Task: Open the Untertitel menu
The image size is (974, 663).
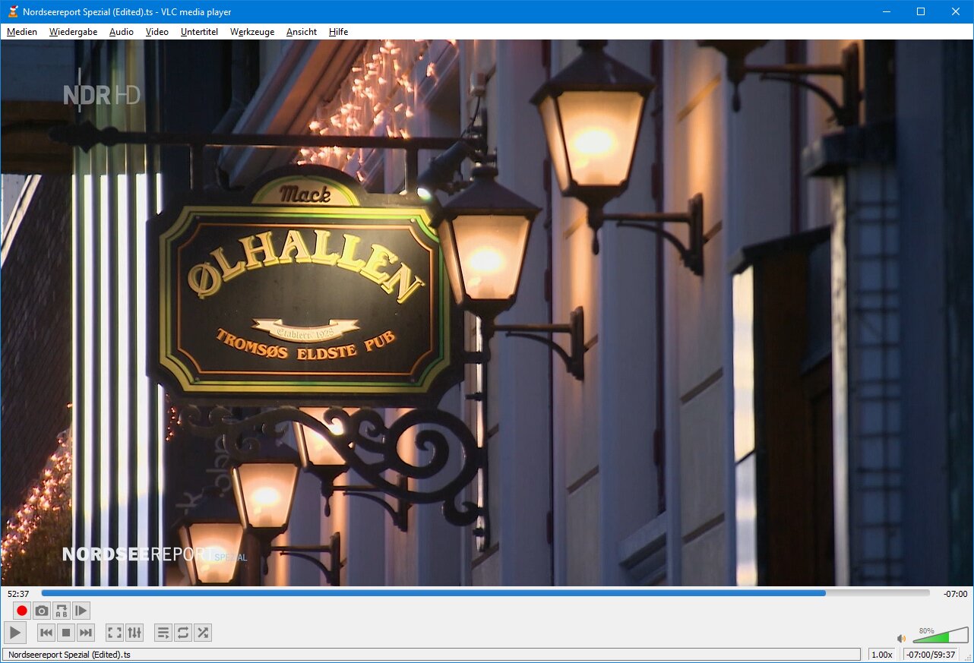Action: (x=199, y=32)
